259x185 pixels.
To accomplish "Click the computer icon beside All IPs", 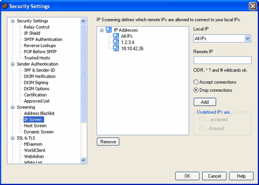I will click(116, 36).
